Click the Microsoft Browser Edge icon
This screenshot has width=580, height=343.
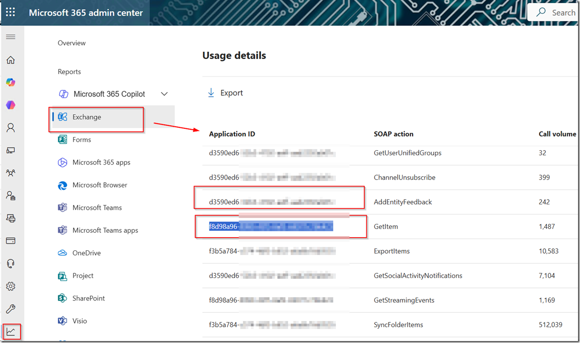tap(63, 185)
